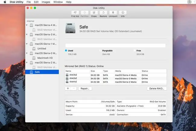196x131 pixels.
Task: Open the Disk Utility application menu
Action: point(17,2)
